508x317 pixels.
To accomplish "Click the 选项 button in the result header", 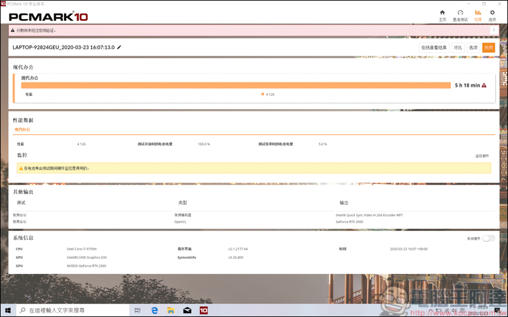I will 473,48.
